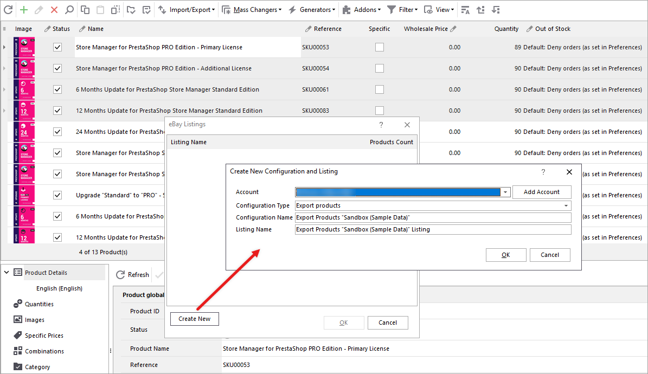Click Quantities icon in product details sidebar
Image resolution: width=648 pixels, height=374 pixels.
[18, 304]
